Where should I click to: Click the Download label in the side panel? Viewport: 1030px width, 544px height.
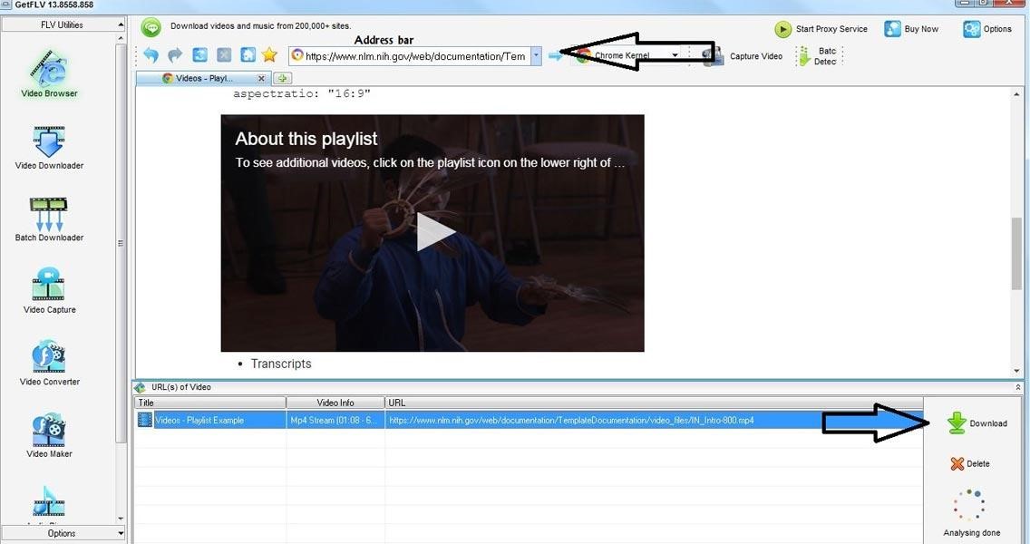pos(988,423)
